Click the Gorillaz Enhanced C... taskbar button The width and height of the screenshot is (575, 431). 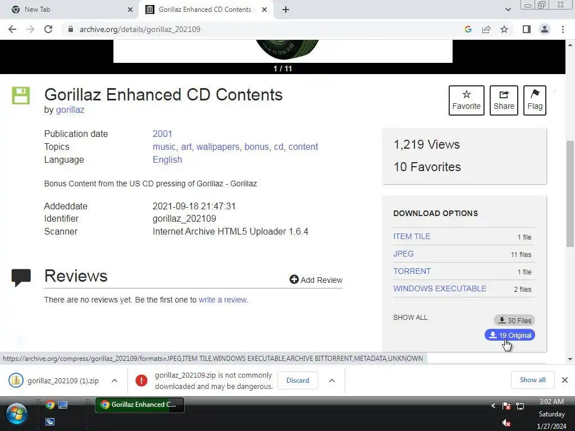click(140, 405)
